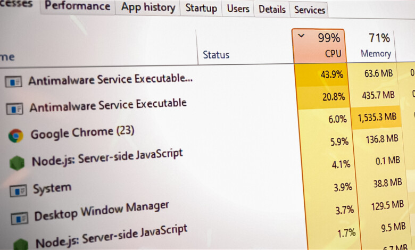Click the 9.5 MB memory value

click(393, 227)
